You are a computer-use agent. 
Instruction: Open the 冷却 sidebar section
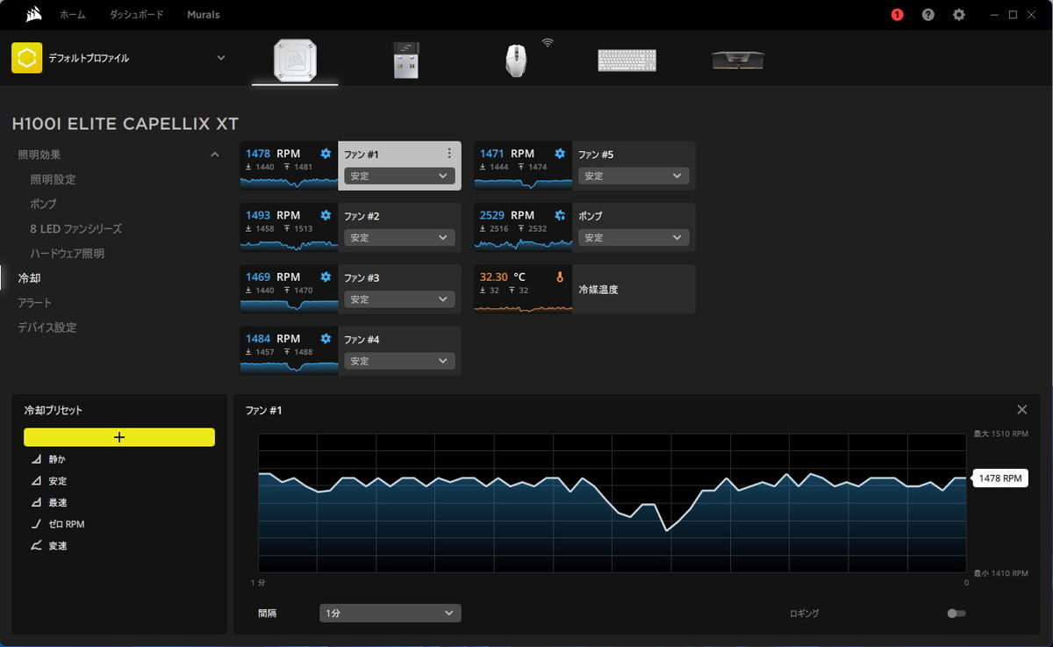pos(29,277)
